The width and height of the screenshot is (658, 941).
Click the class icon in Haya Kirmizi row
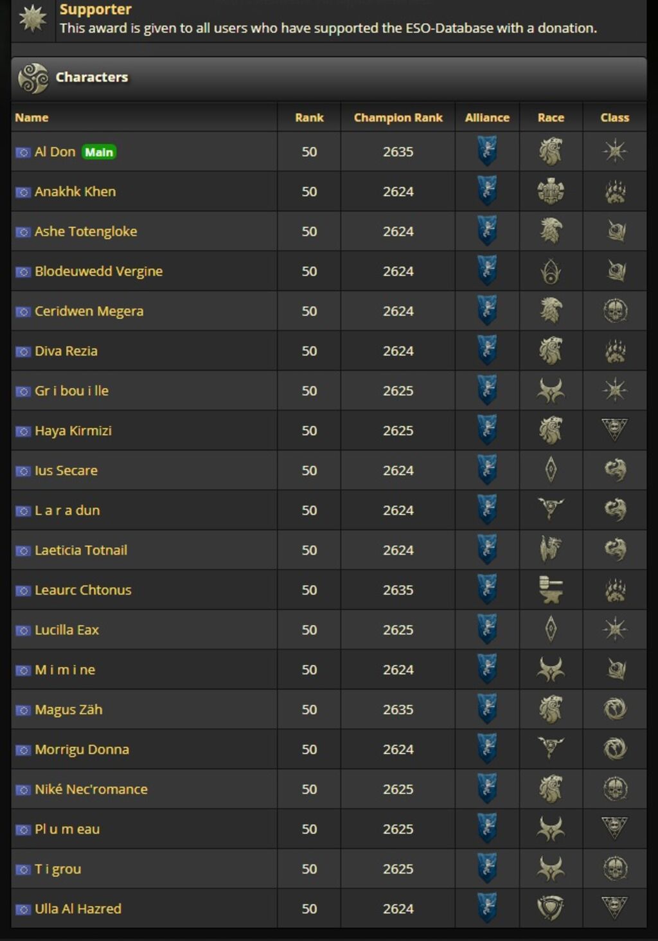click(x=615, y=429)
